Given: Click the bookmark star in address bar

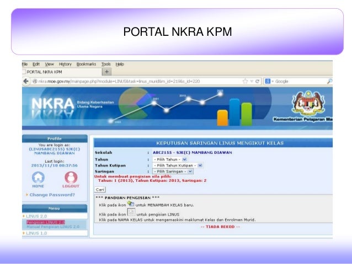Looking at the screenshot, I should pyautogui.click(x=245, y=81).
